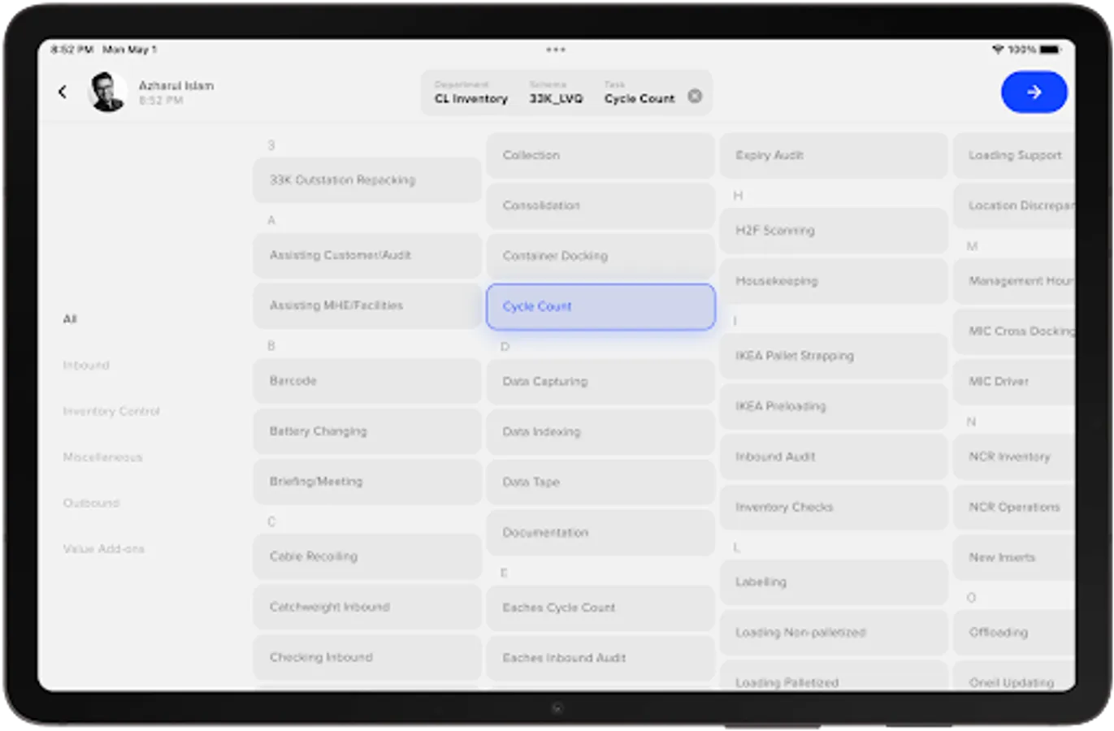Choose the MIC Driver task
1114x731 pixels.
click(1014, 382)
